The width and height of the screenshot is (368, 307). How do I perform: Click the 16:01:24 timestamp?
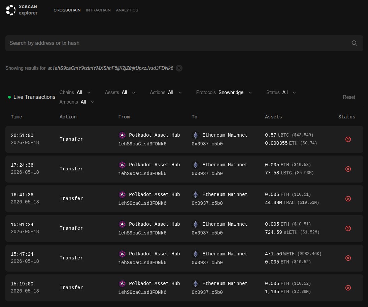point(22,225)
